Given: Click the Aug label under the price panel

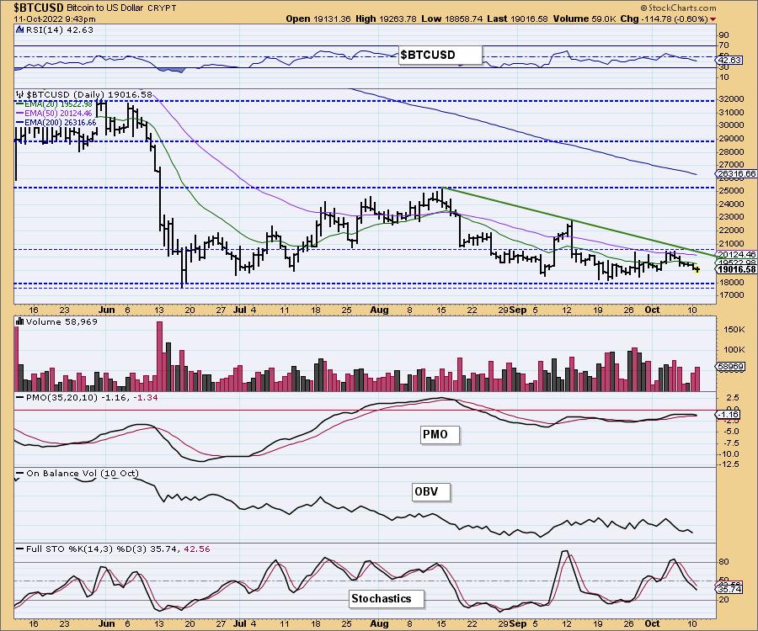Looking at the screenshot, I should [x=380, y=310].
